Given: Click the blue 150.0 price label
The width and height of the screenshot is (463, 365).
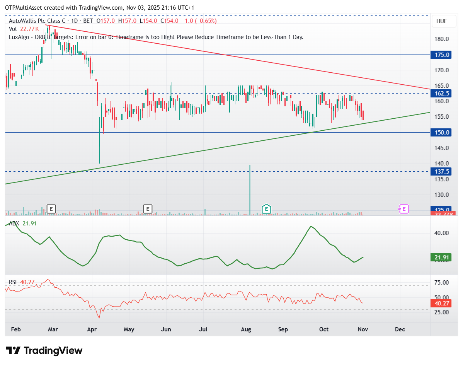Looking at the screenshot, I should click(x=442, y=133).
